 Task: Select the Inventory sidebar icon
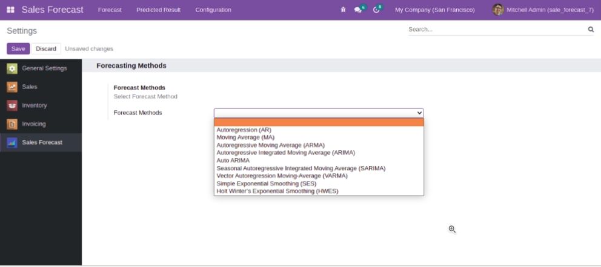[x=12, y=105]
